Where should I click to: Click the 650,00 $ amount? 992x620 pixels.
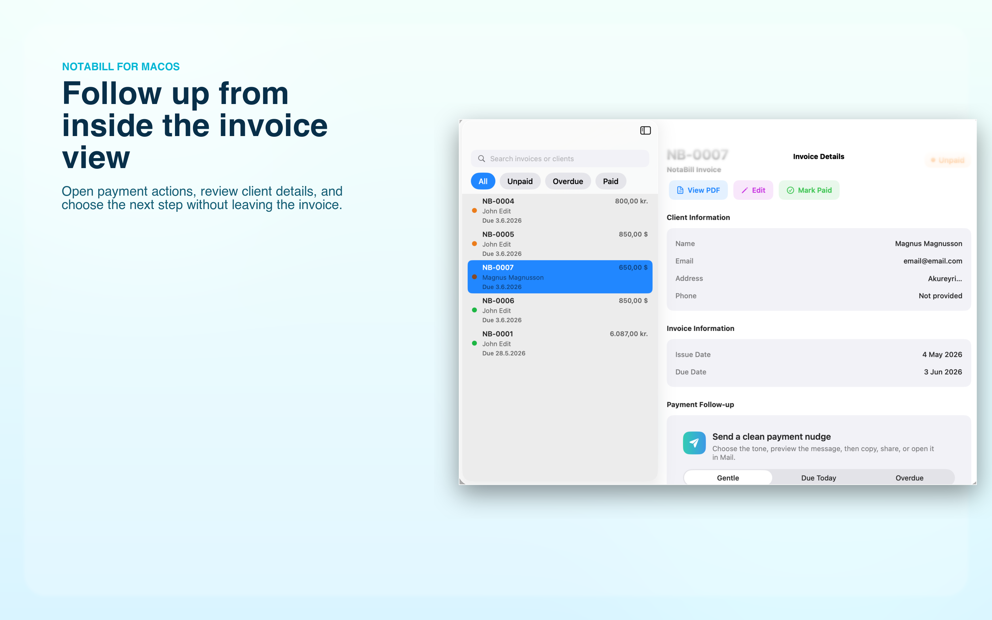pyautogui.click(x=633, y=267)
